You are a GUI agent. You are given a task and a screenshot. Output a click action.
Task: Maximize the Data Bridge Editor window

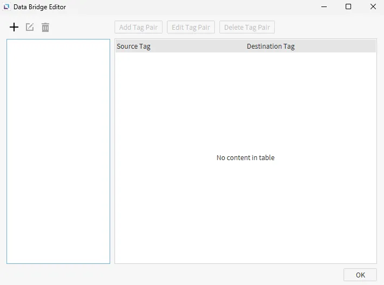pyautogui.click(x=348, y=7)
